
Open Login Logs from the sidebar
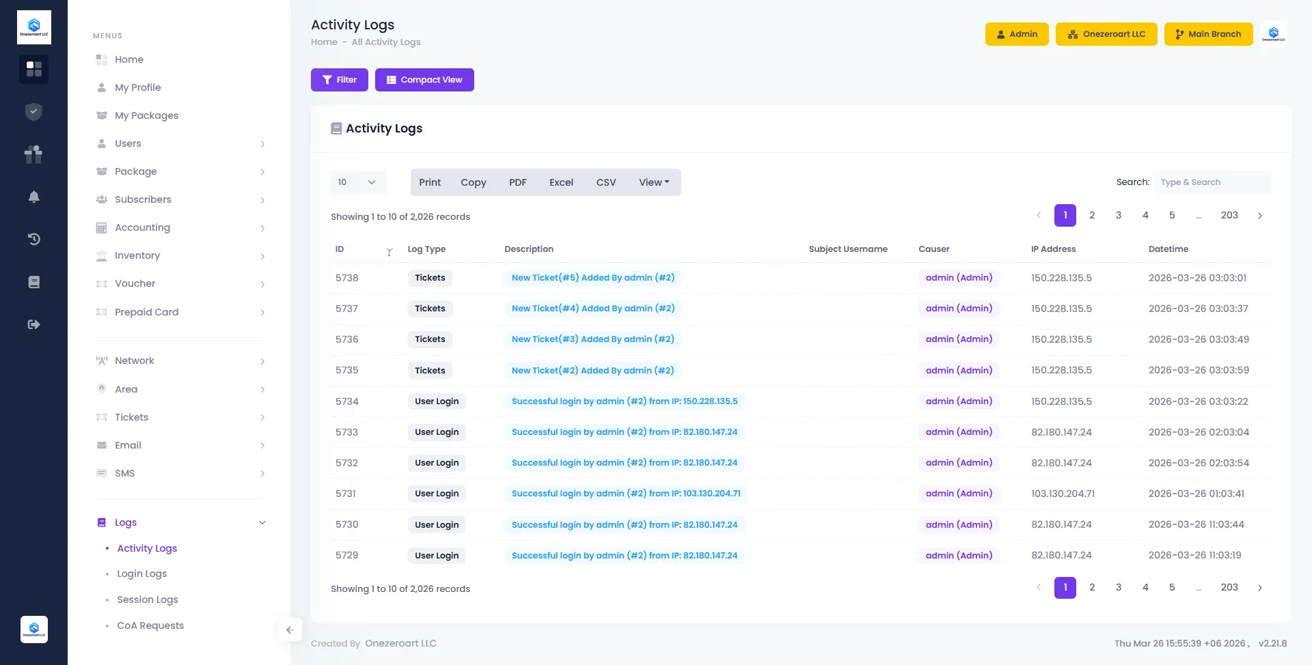[141, 574]
